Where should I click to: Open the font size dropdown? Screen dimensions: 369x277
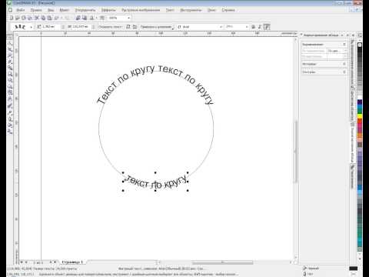pyautogui.click(x=247, y=27)
